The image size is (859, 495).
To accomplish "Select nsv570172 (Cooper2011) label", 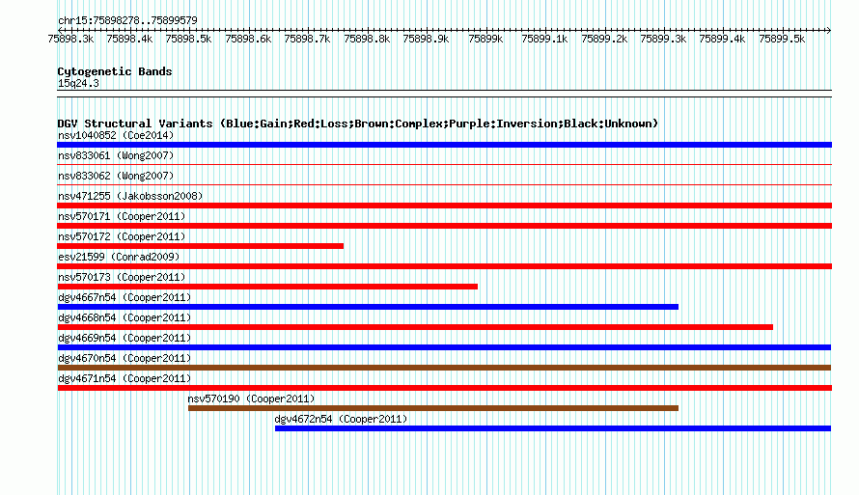I will coord(122,236).
